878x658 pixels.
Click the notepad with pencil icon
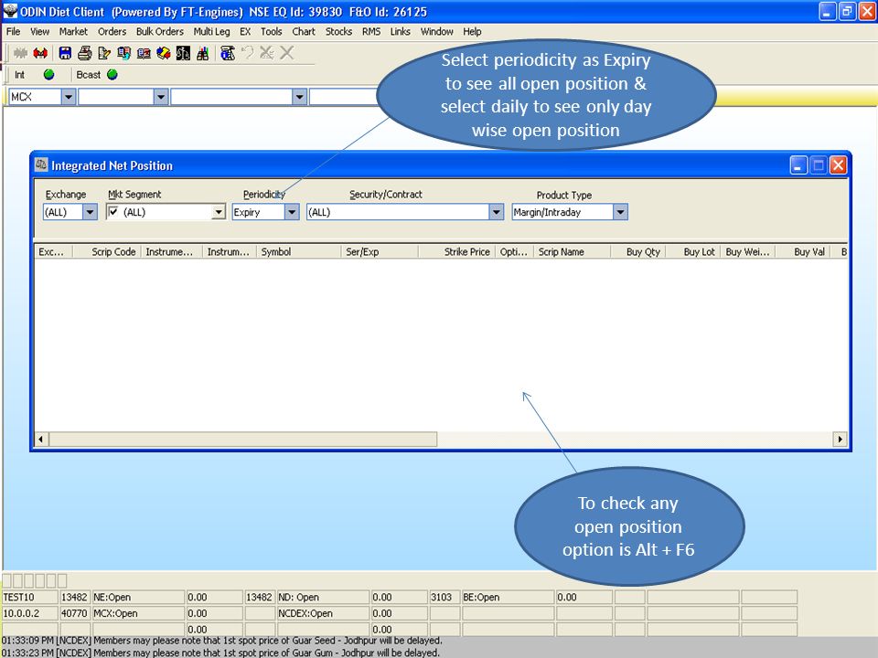click(x=104, y=53)
